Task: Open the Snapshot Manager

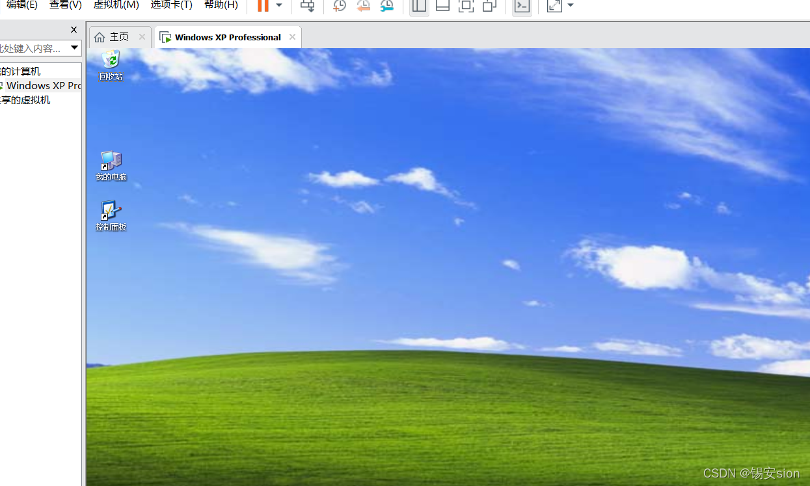Action: pos(387,6)
